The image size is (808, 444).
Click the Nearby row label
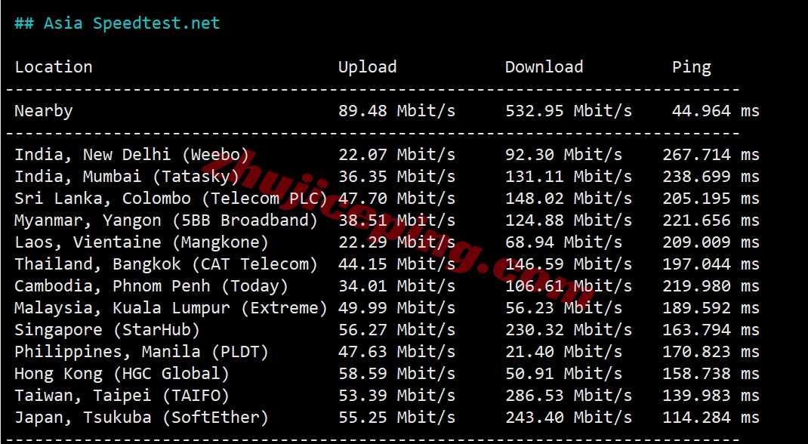44,111
